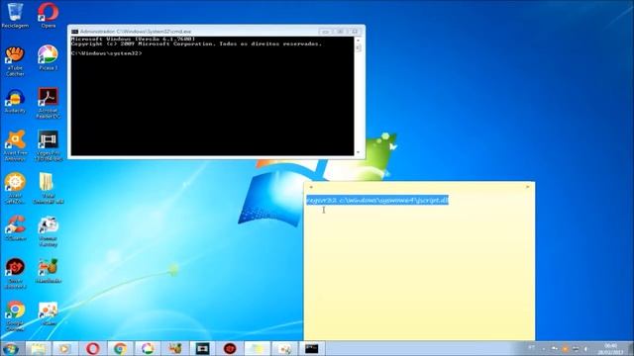Viewport: 634px width, 356px height.
Task: Maximize the Administrador cmd.exe window
Action: (x=340, y=32)
